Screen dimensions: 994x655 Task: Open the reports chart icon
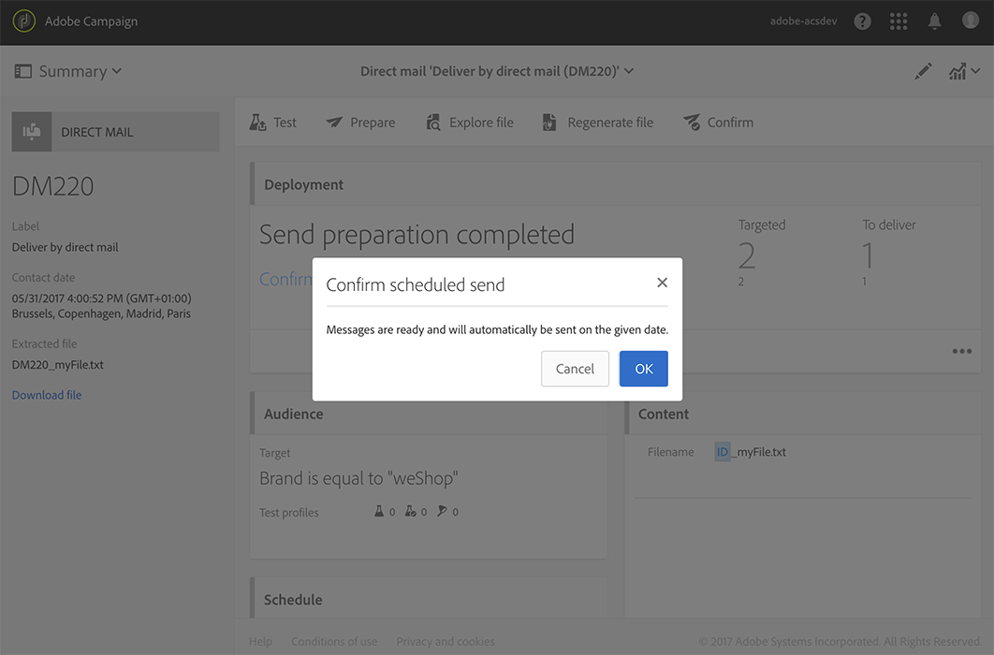(x=957, y=71)
